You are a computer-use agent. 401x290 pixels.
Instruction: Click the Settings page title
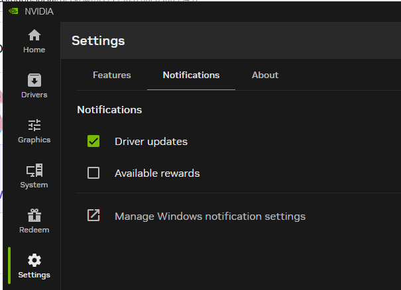(x=98, y=41)
